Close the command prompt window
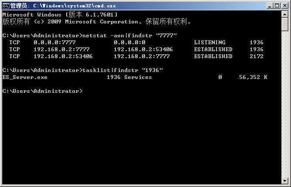The width and height of the screenshot is (291, 187). (x=284, y=6)
